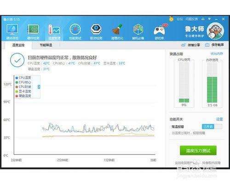
Task: Click CPU使用 usage bar
Action: (184, 82)
